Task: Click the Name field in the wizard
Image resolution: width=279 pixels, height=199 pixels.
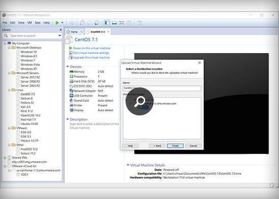Action: pyautogui.click(x=162, y=88)
